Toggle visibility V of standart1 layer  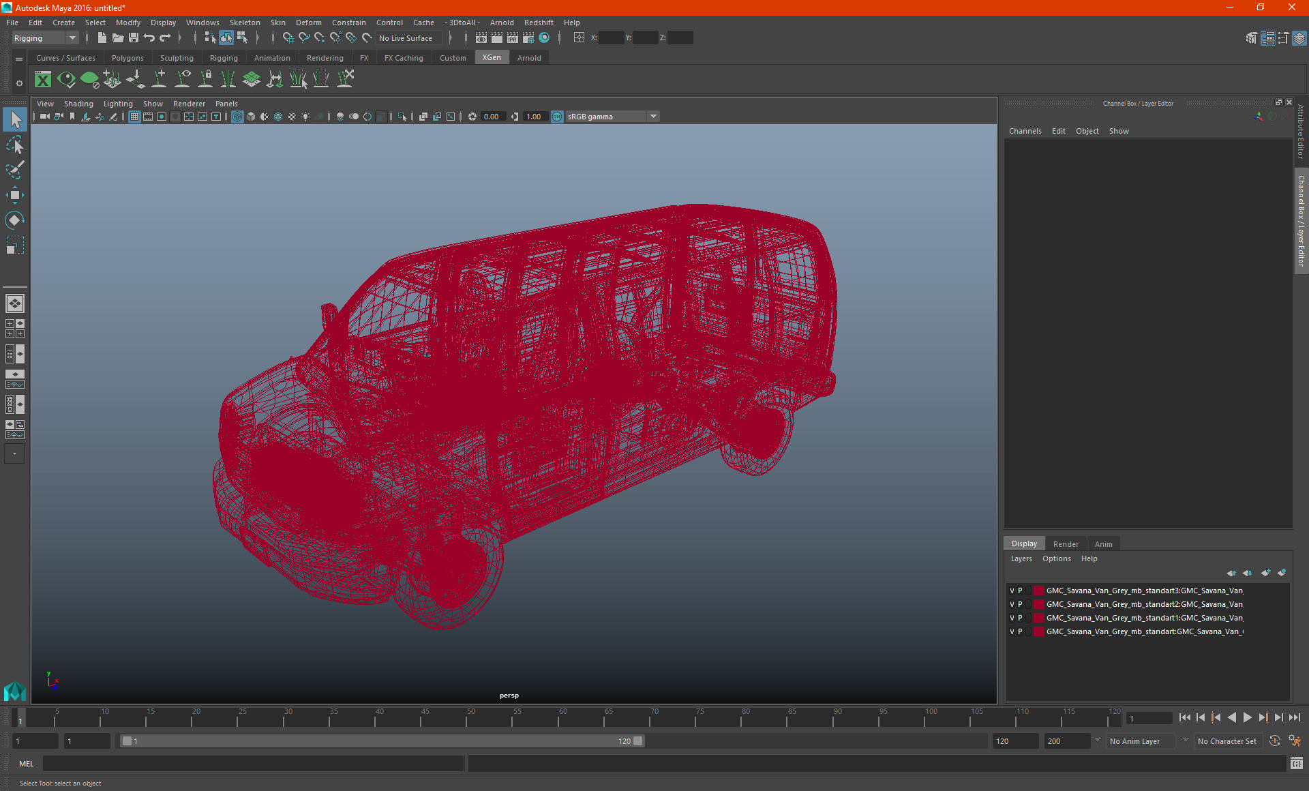pyautogui.click(x=1012, y=618)
